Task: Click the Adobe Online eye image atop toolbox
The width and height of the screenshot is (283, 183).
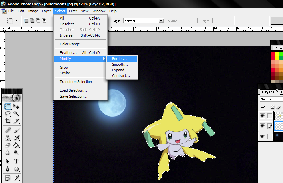Action: [12, 98]
